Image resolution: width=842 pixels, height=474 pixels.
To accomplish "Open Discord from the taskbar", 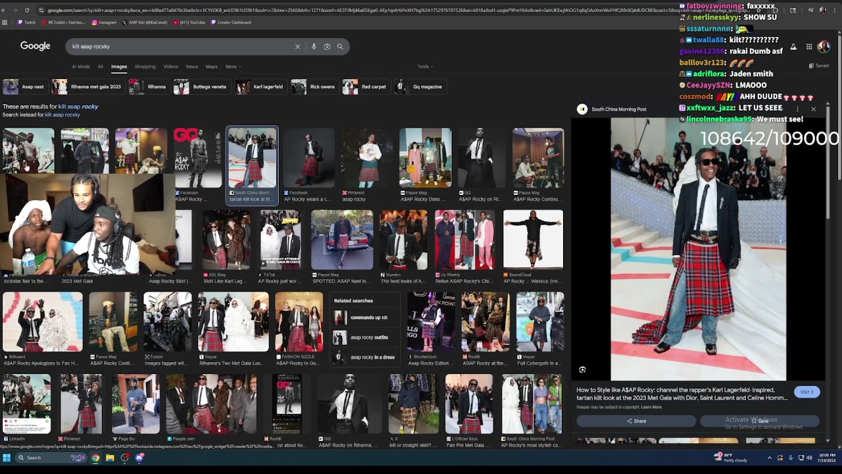I will pyautogui.click(x=139, y=458).
